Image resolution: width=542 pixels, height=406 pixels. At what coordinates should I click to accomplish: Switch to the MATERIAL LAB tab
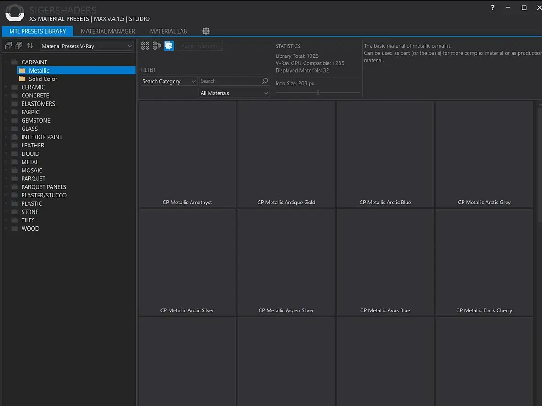click(169, 31)
